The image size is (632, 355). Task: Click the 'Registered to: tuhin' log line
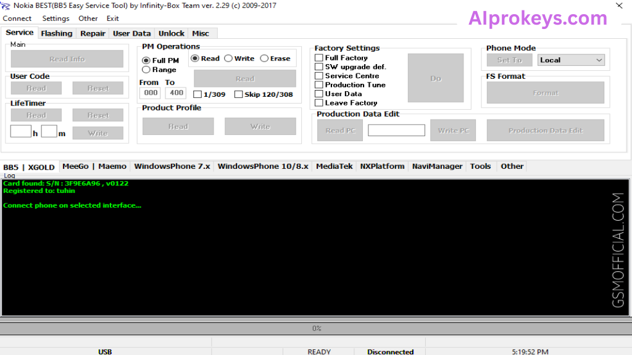(39, 191)
